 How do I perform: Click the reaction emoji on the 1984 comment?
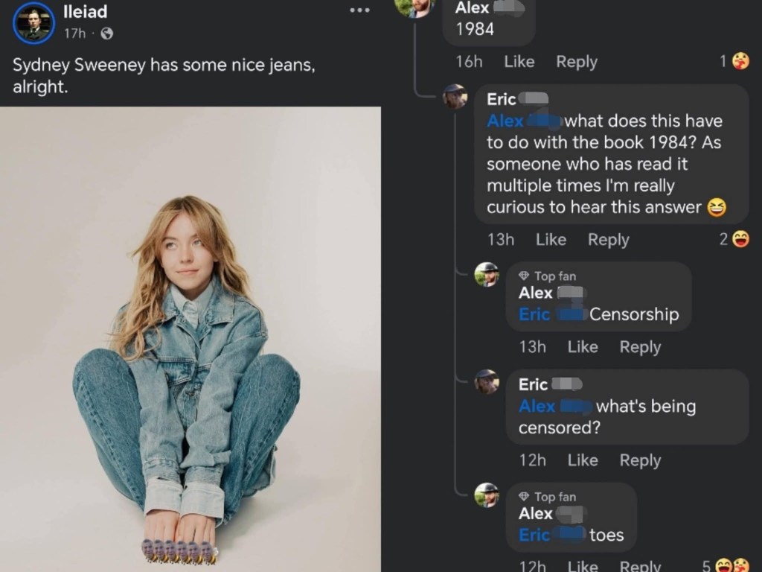(x=740, y=62)
